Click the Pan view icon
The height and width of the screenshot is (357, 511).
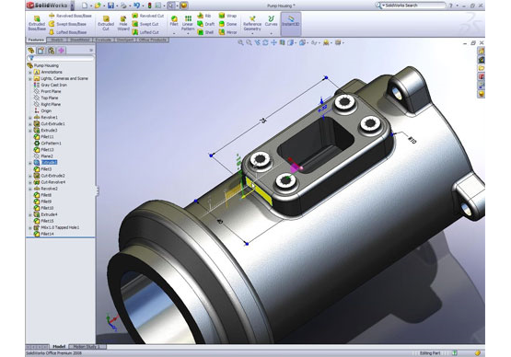[273, 42]
